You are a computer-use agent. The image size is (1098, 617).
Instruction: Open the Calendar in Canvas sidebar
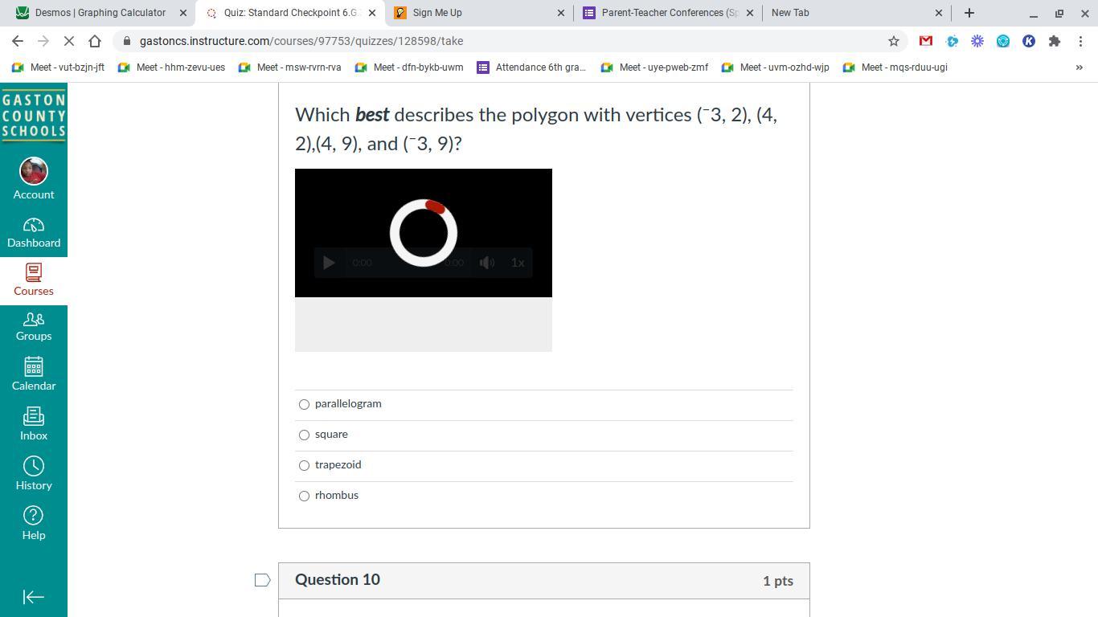[x=34, y=374]
